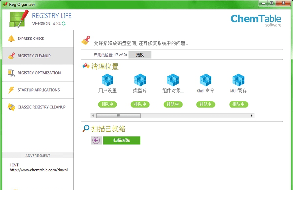Click the Startup Applications lightning icon

[11, 90]
